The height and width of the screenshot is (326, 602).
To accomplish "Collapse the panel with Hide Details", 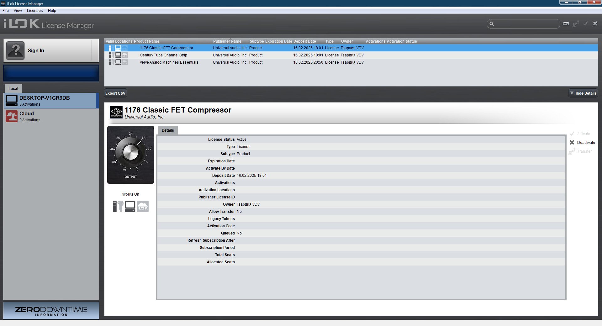I will [x=583, y=93].
